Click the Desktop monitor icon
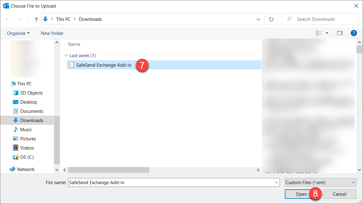 click(x=16, y=102)
